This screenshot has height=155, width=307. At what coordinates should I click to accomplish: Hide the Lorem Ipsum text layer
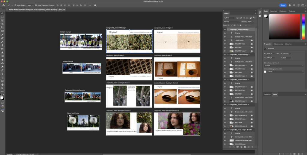click(x=225, y=40)
